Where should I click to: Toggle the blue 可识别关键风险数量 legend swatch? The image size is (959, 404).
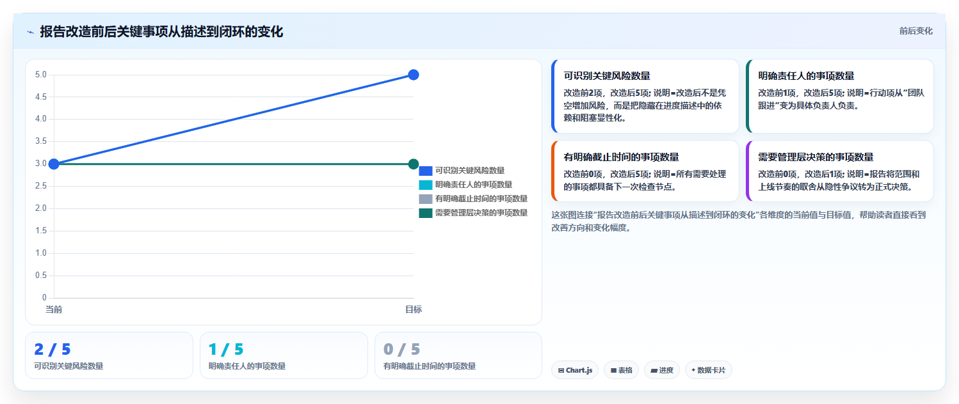[426, 171]
